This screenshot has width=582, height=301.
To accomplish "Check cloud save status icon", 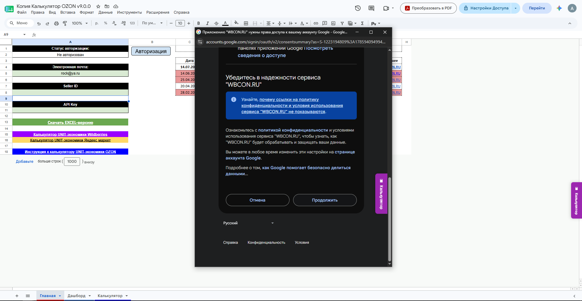I will pyautogui.click(x=116, y=6).
